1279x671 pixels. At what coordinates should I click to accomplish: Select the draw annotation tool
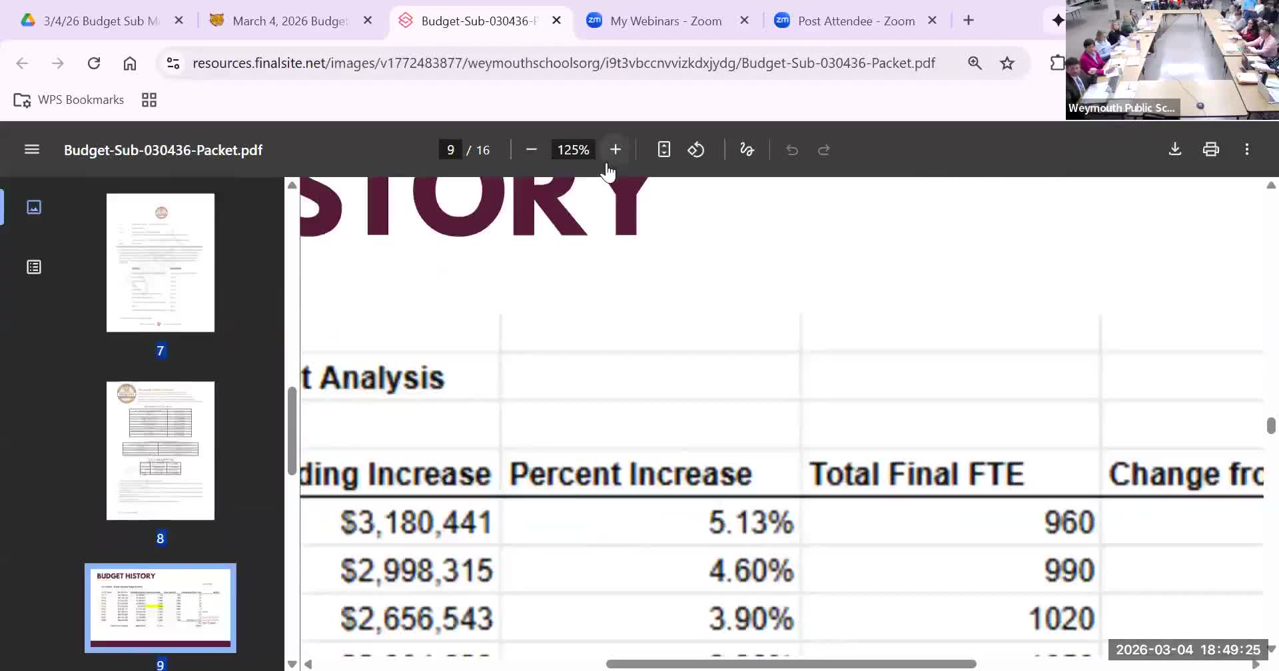coord(747,150)
